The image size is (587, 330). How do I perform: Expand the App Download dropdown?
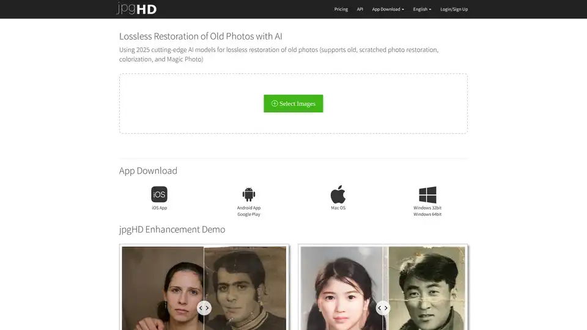point(388,9)
